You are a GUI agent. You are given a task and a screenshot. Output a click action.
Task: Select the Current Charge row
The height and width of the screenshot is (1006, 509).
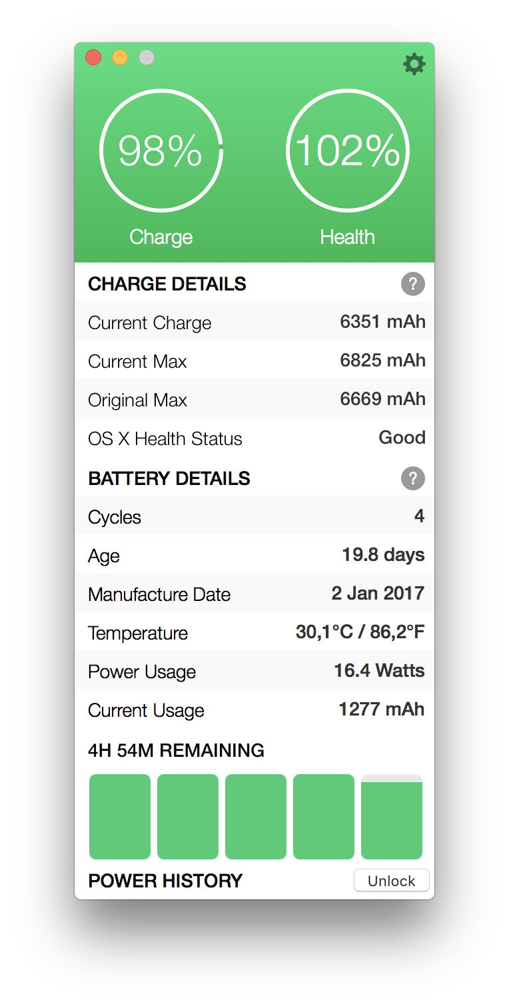(x=254, y=322)
